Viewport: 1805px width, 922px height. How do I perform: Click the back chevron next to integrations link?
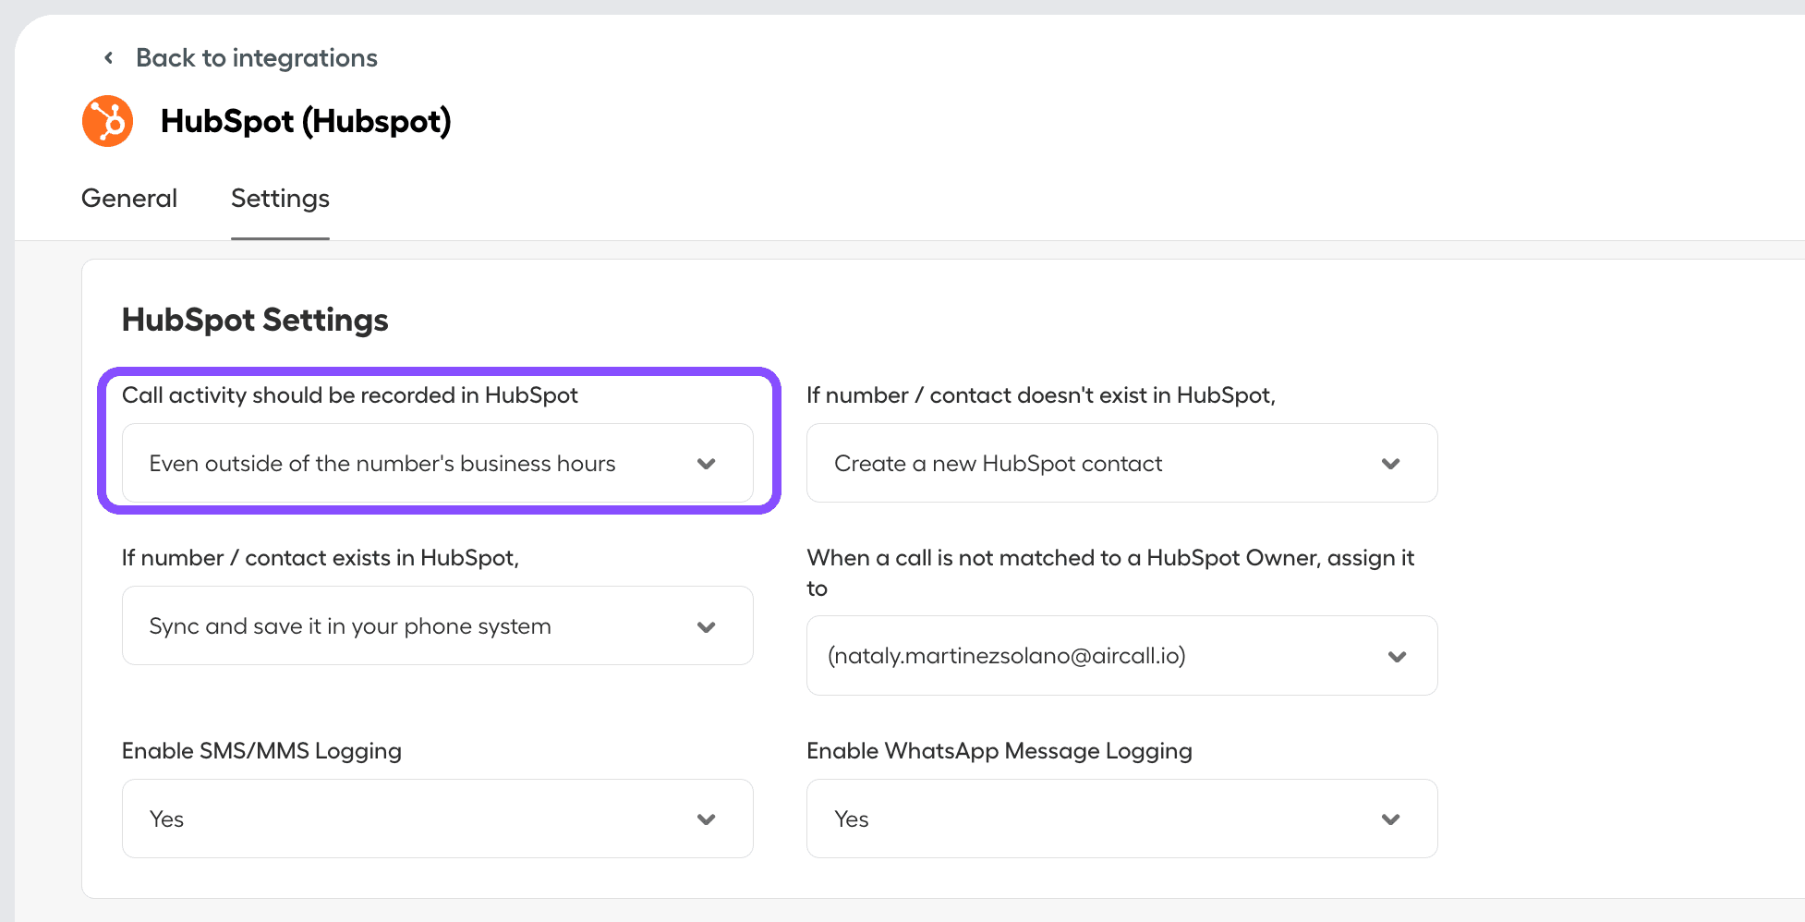[x=107, y=57]
